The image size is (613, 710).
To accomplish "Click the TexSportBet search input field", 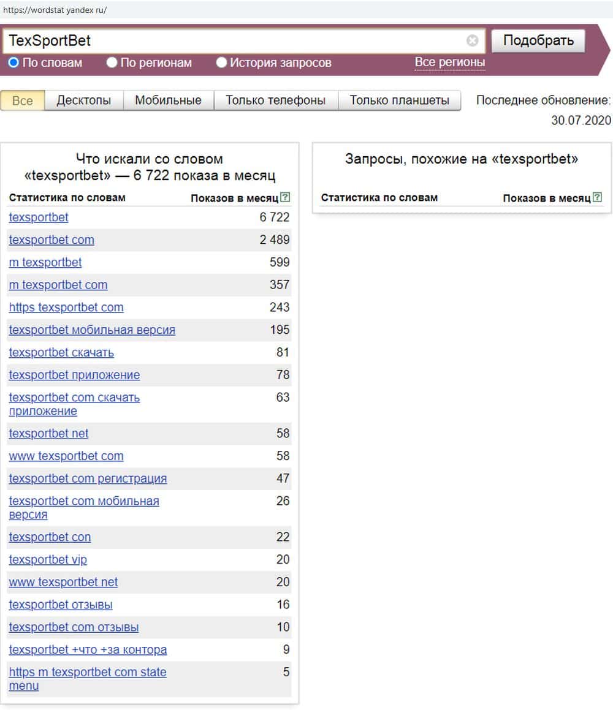I will coord(235,41).
